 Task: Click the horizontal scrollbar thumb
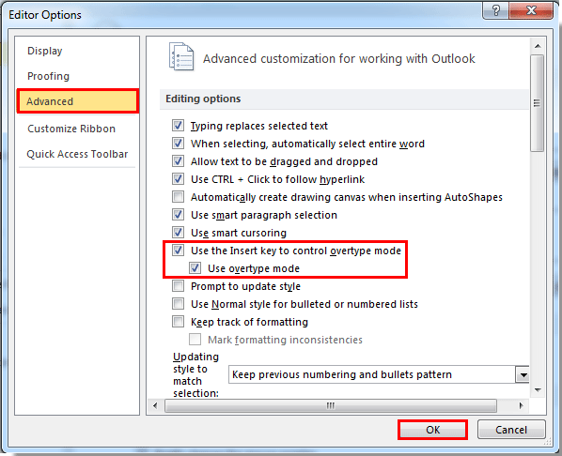click(331, 405)
